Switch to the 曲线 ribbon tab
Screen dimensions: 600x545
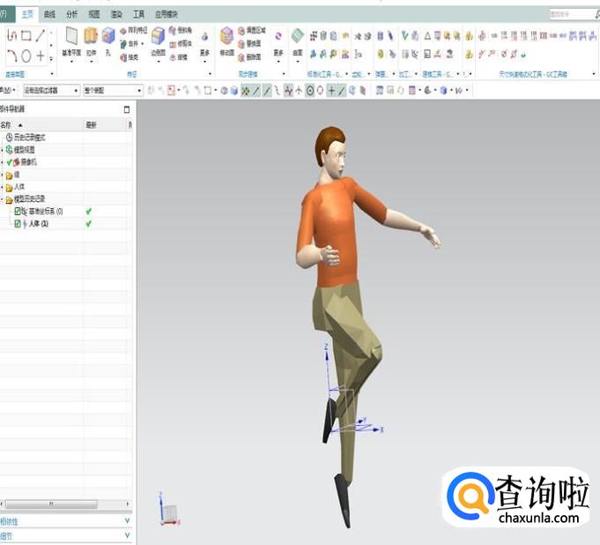(x=49, y=14)
